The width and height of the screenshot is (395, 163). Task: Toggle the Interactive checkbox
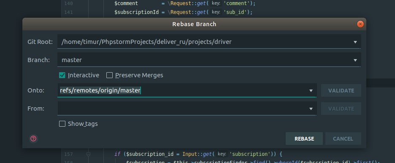pyautogui.click(x=62, y=75)
